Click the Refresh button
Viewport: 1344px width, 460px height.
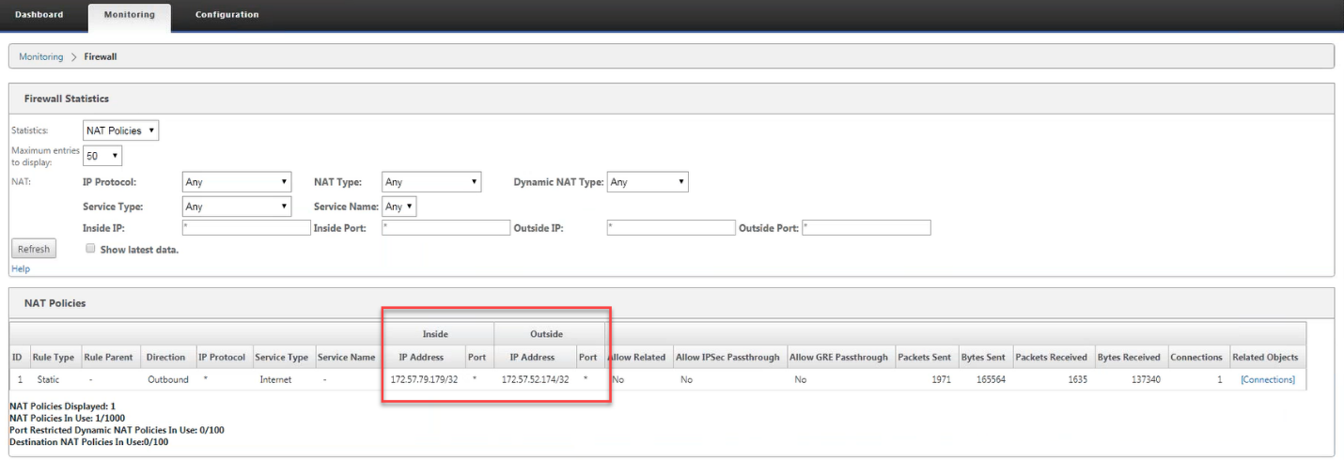[34, 249]
